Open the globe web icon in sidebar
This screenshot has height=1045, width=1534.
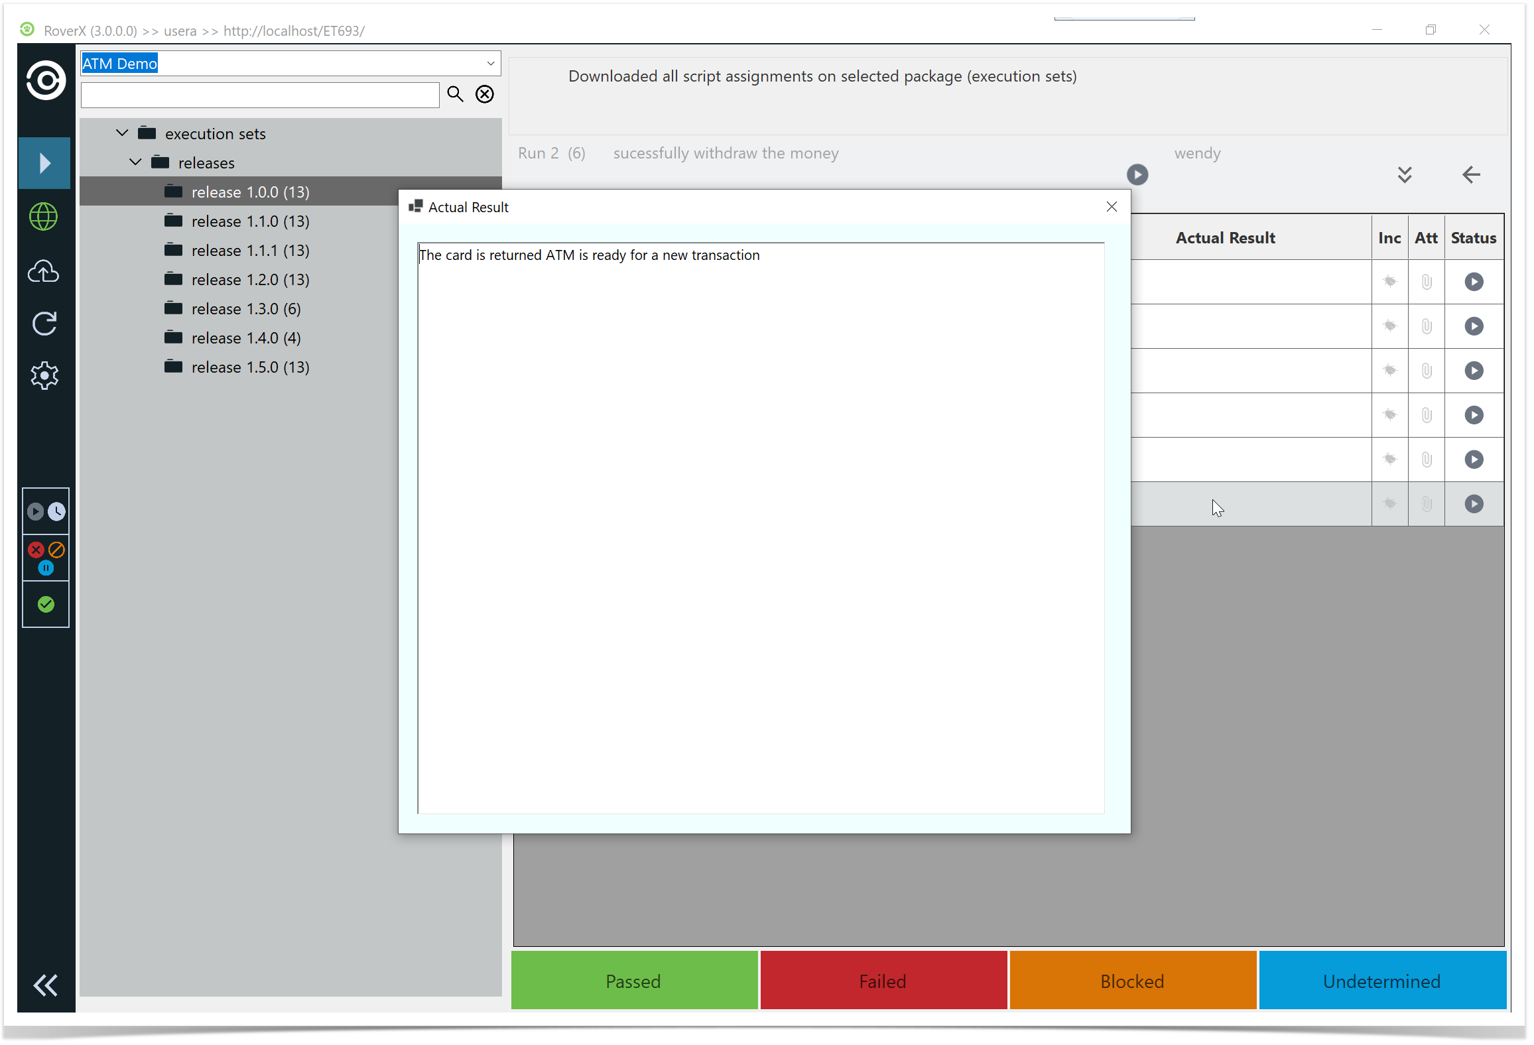(x=44, y=217)
